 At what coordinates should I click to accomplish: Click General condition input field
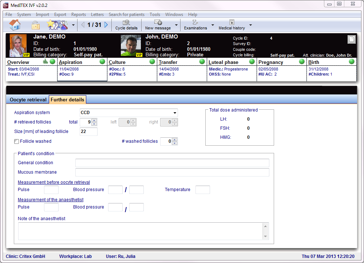pos(172,163)
